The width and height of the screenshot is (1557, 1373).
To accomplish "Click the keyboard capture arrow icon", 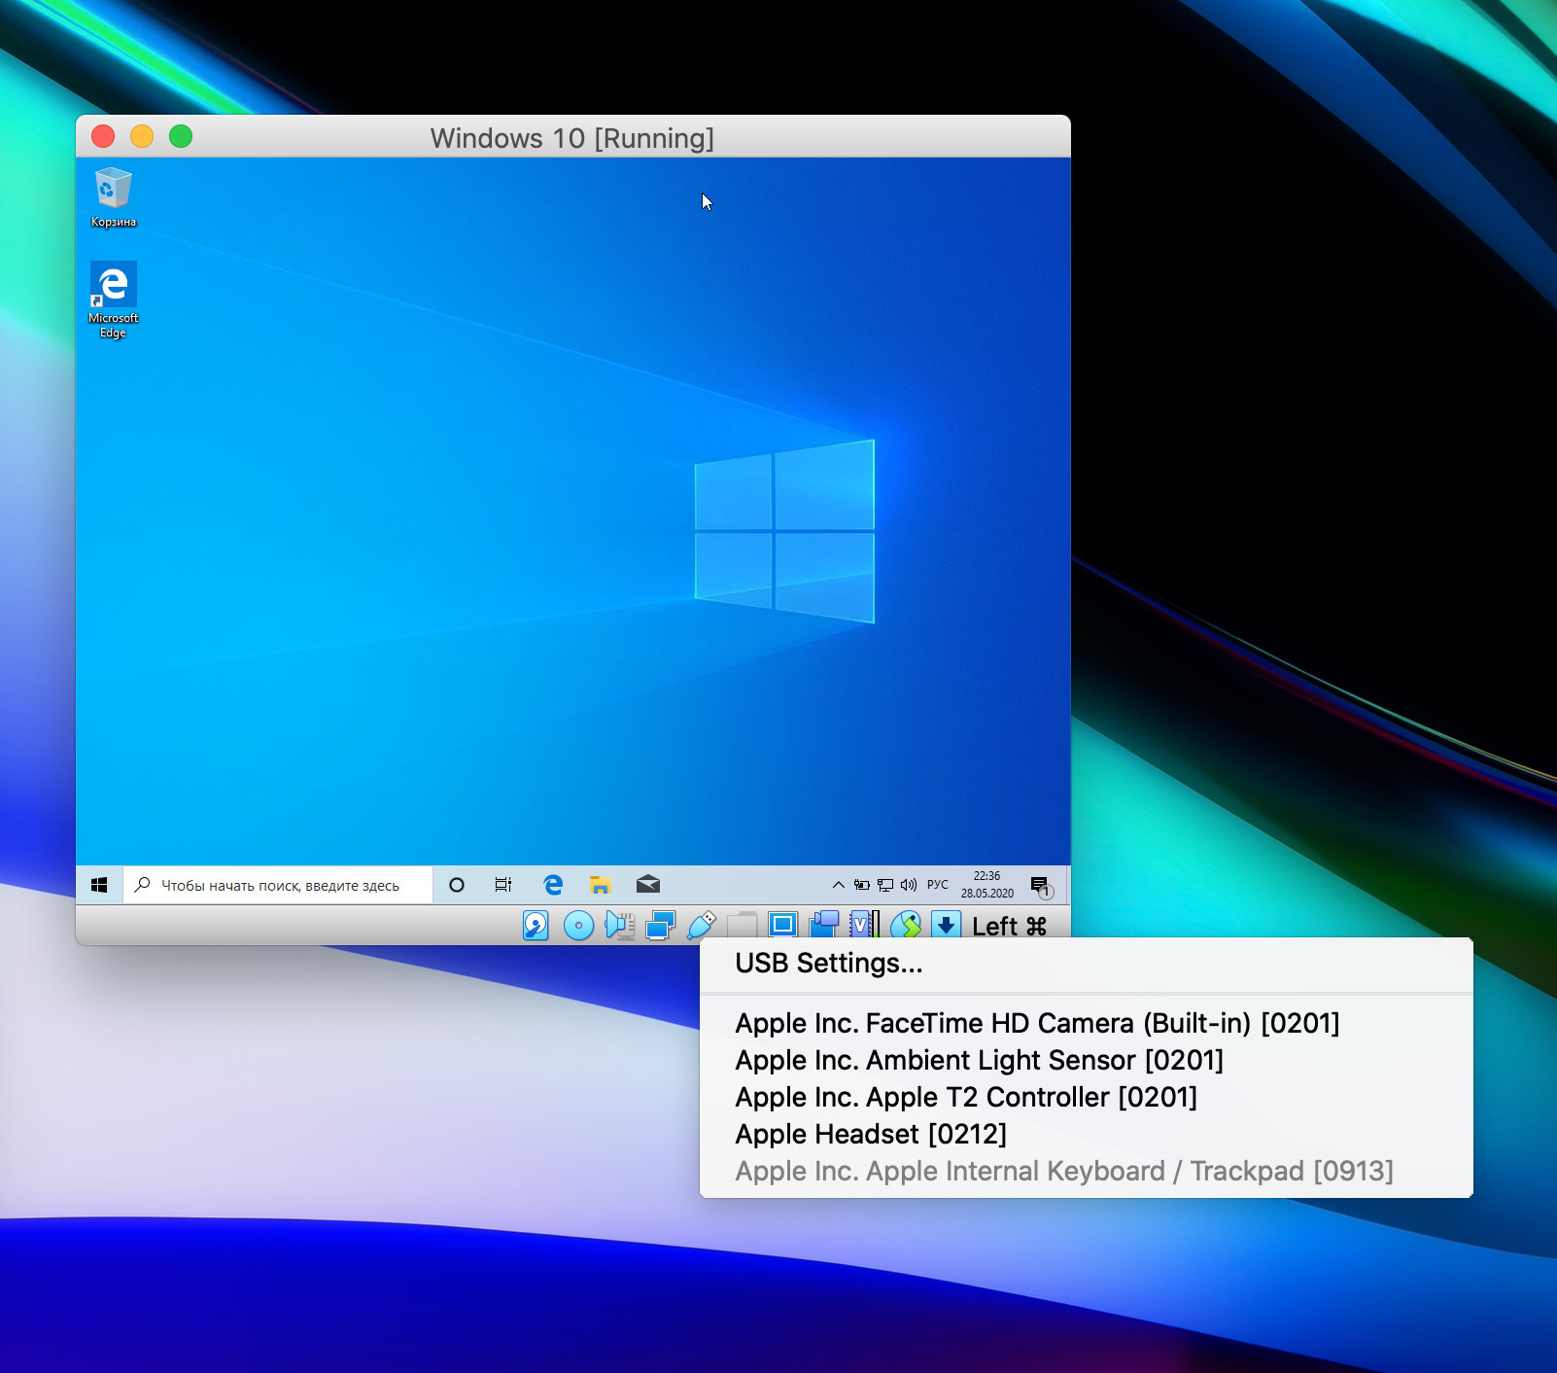I will click(x=946, y=925).
